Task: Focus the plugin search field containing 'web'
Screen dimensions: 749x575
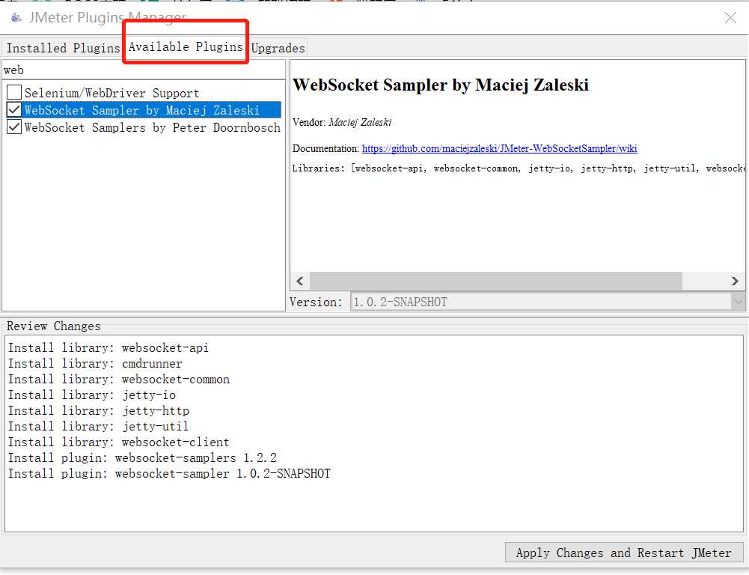Action: coord(144,70)
